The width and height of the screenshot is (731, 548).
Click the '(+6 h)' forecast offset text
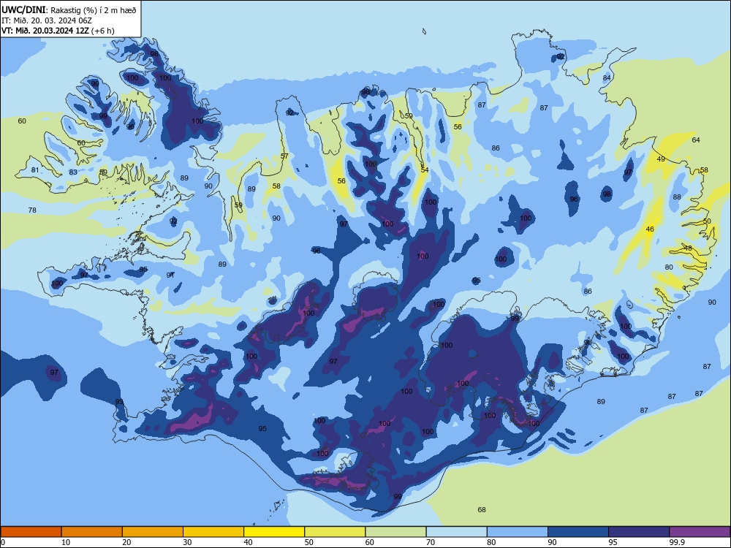click(x=103, y=31)
